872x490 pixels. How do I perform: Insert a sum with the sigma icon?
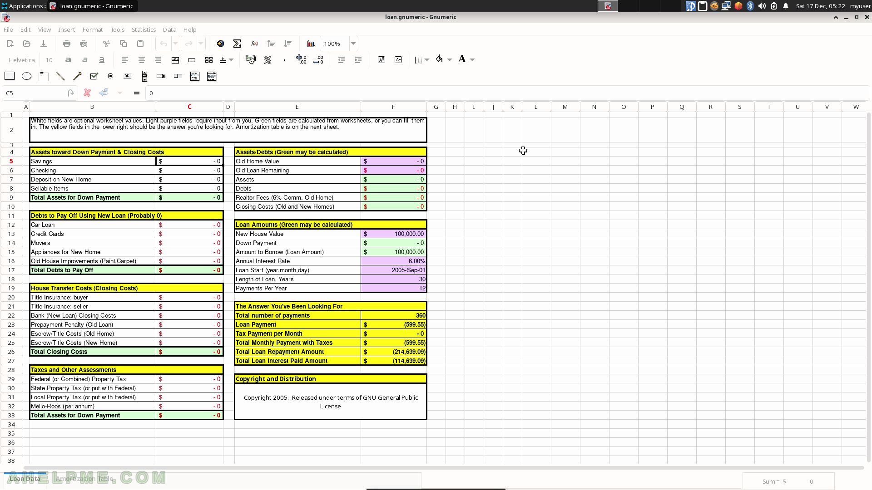(x=237, y=44)
